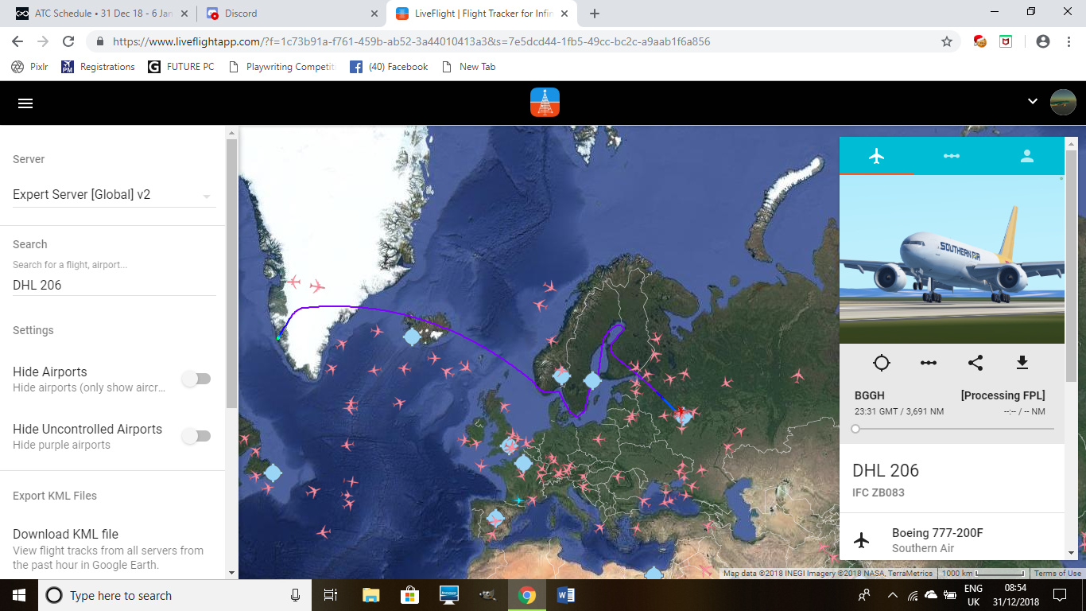Viewport: 1086px width, 611px height.
Task: Open the Pixlr bookmark
Action: coord(29,67)
